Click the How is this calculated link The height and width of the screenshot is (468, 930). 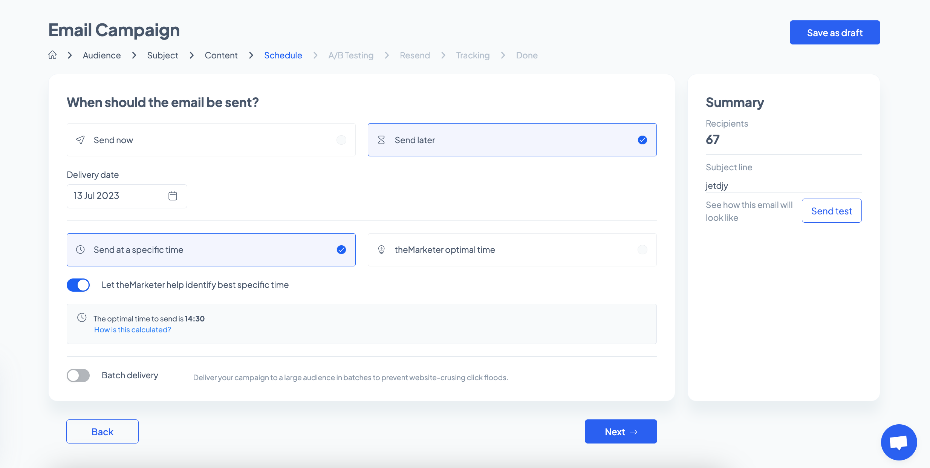133,330
